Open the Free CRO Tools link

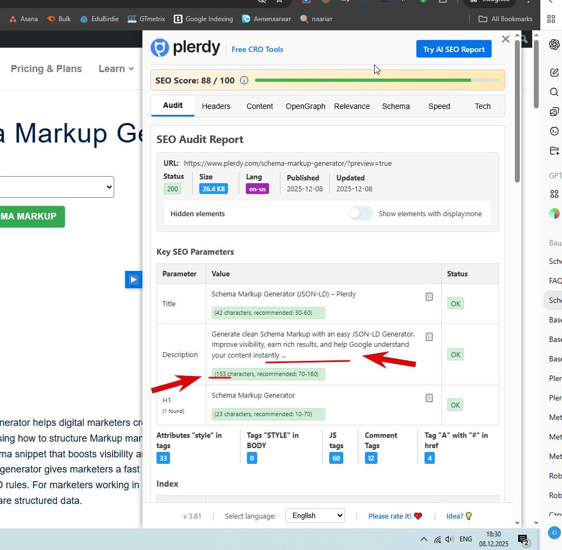[x=257, y=49]
